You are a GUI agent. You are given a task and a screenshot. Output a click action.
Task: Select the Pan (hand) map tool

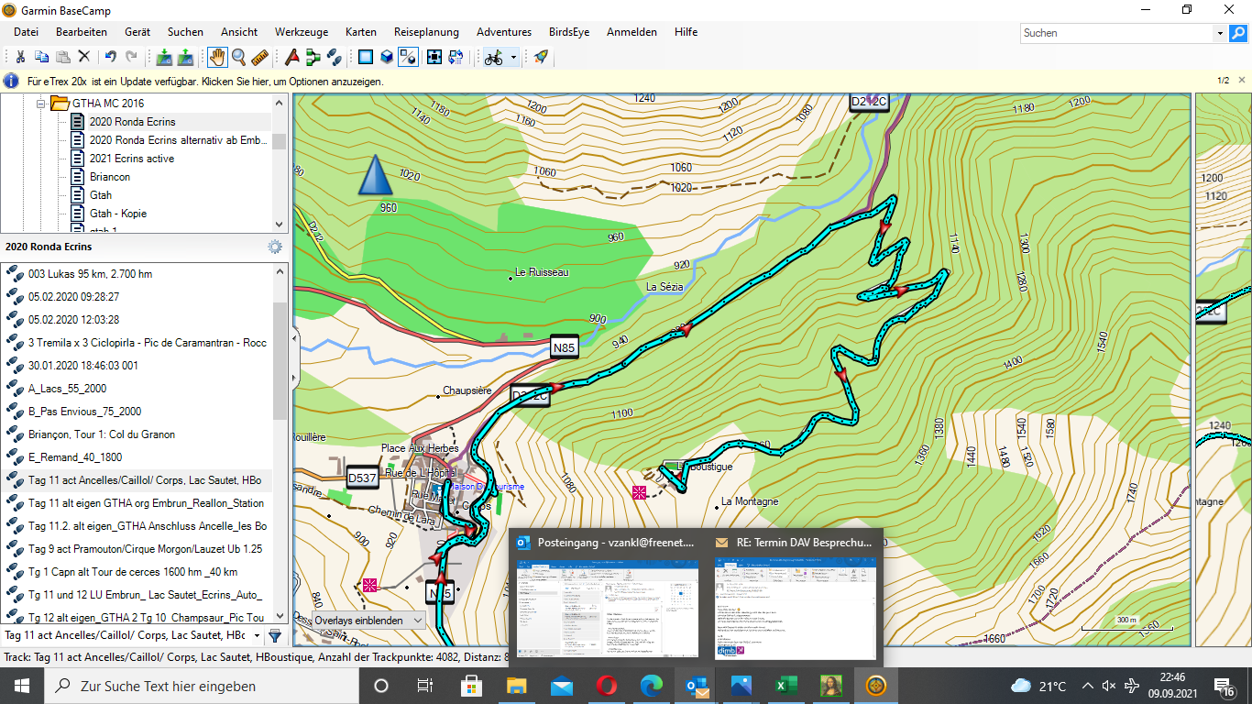click(217, 58)
